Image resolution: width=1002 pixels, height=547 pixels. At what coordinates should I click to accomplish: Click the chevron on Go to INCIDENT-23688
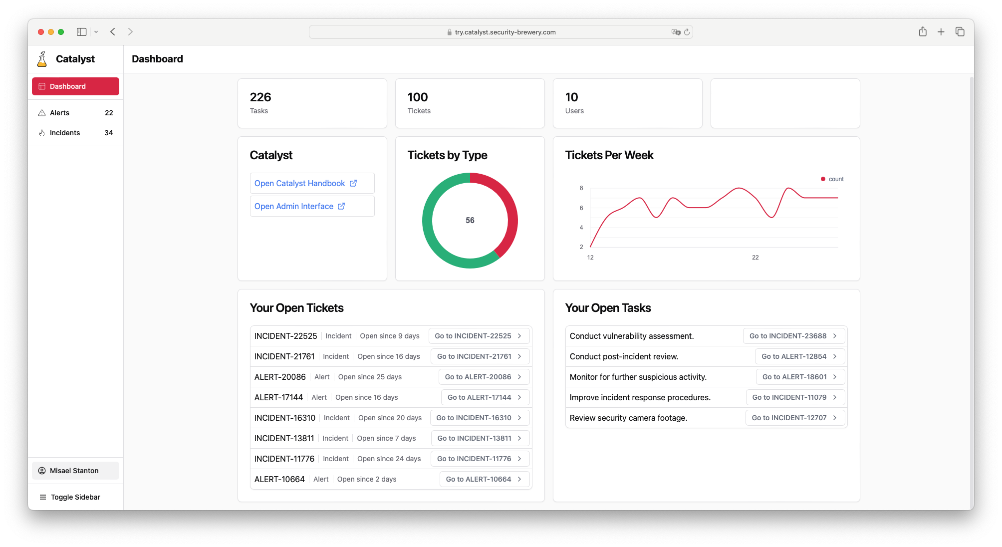(835, 336)
